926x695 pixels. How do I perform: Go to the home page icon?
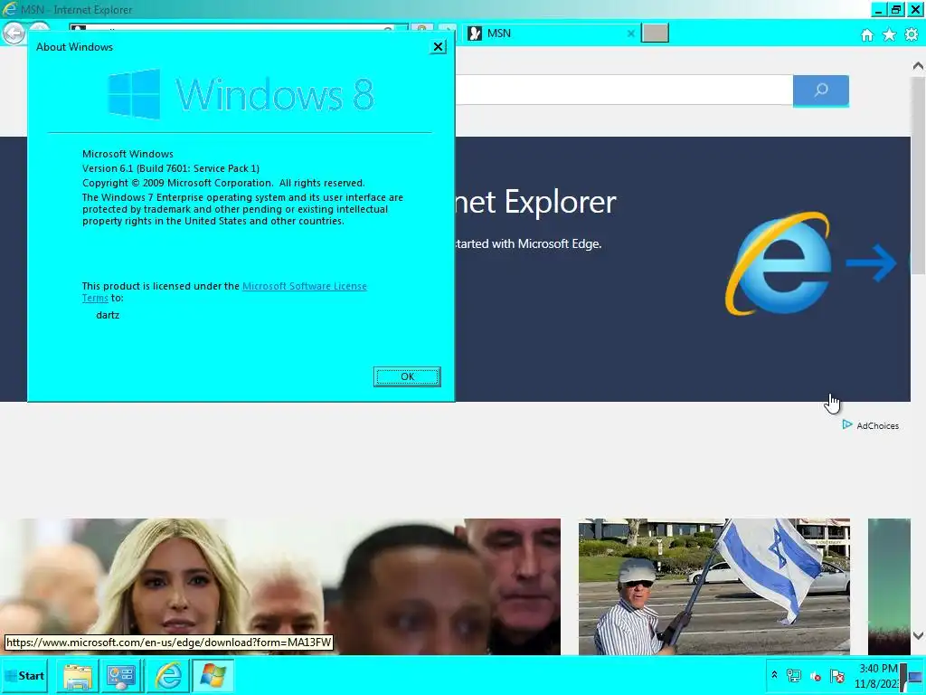click(x=867, y=35)
